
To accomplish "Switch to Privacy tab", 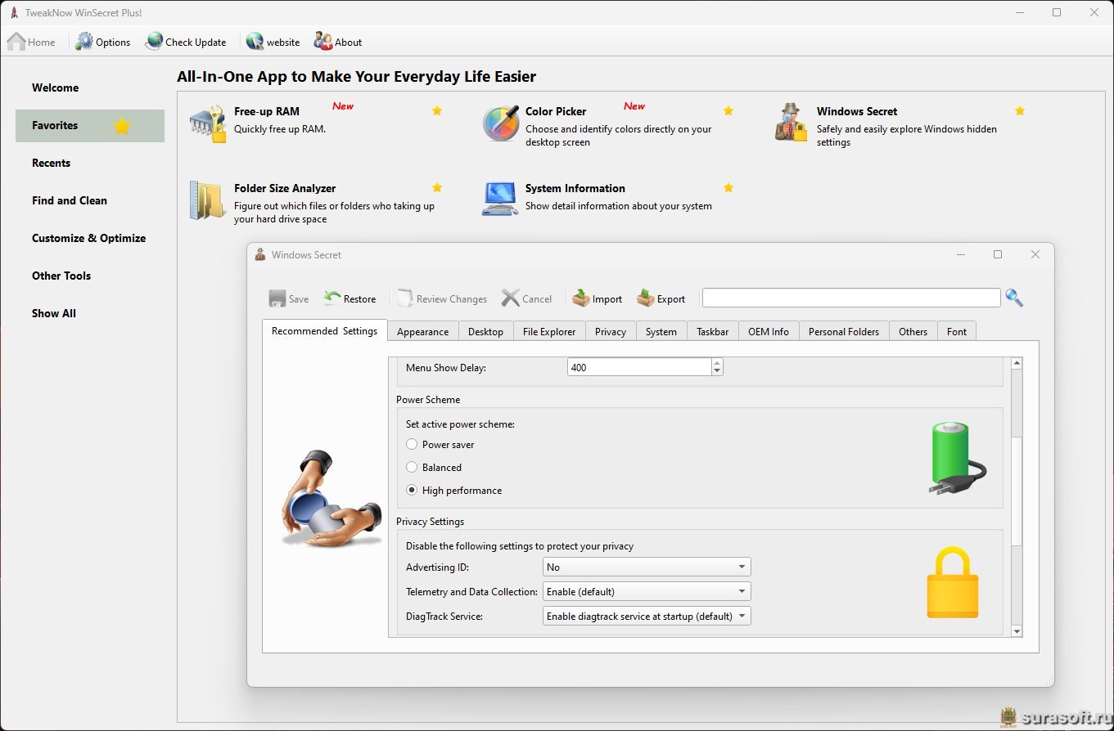I will pos(611,331).
